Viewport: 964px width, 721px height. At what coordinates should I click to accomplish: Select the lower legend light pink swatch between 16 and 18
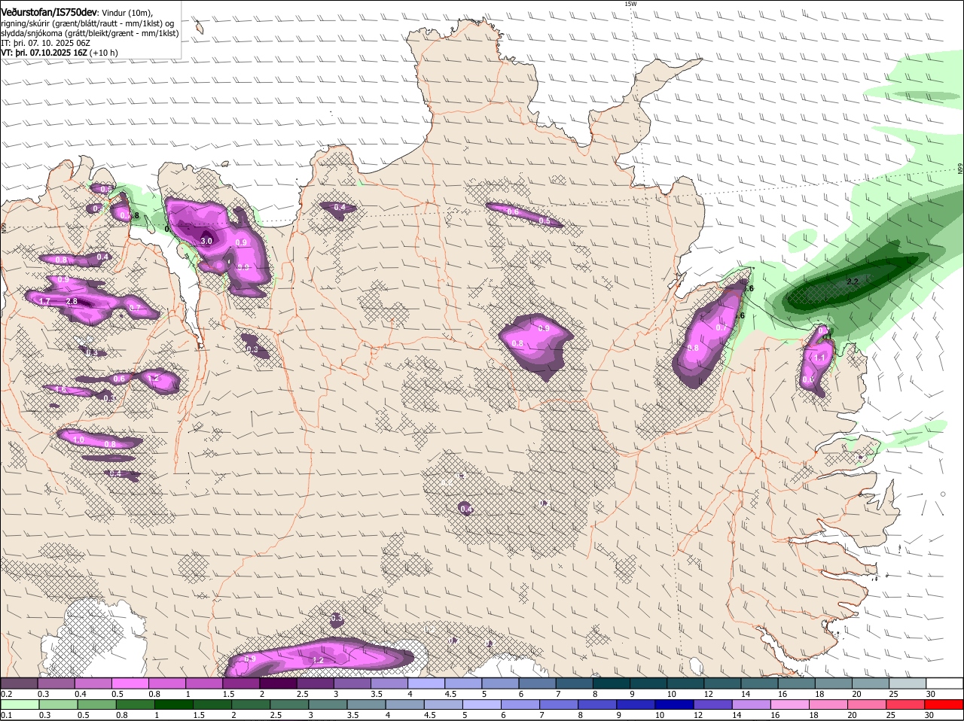pos(792,704)
